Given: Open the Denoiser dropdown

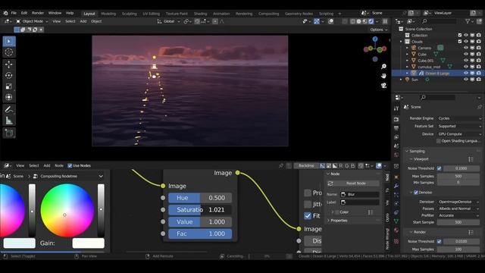Looking at the screenshot, I should pos(458,202).
